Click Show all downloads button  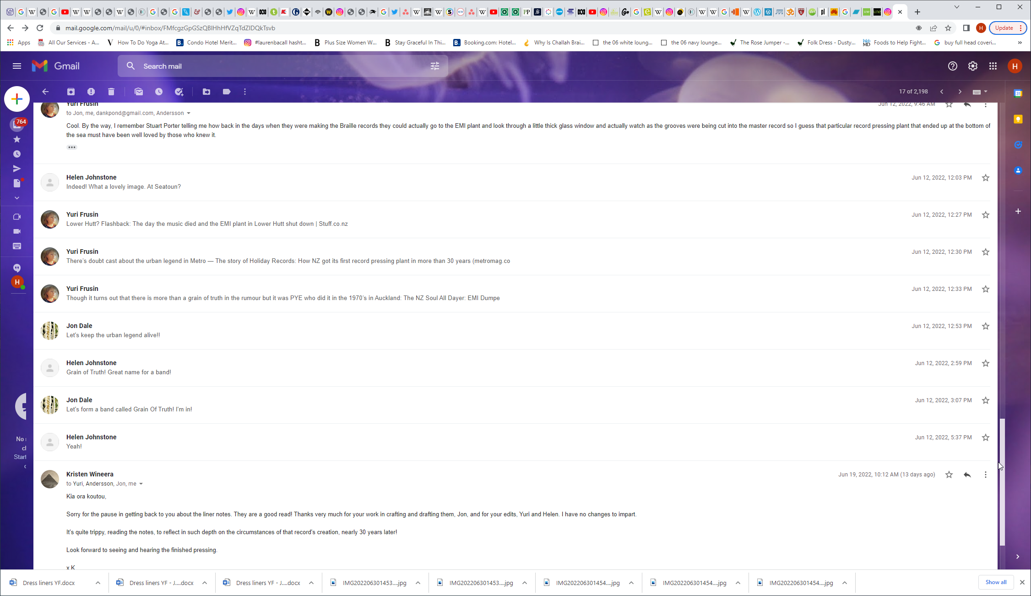point(996,582)
